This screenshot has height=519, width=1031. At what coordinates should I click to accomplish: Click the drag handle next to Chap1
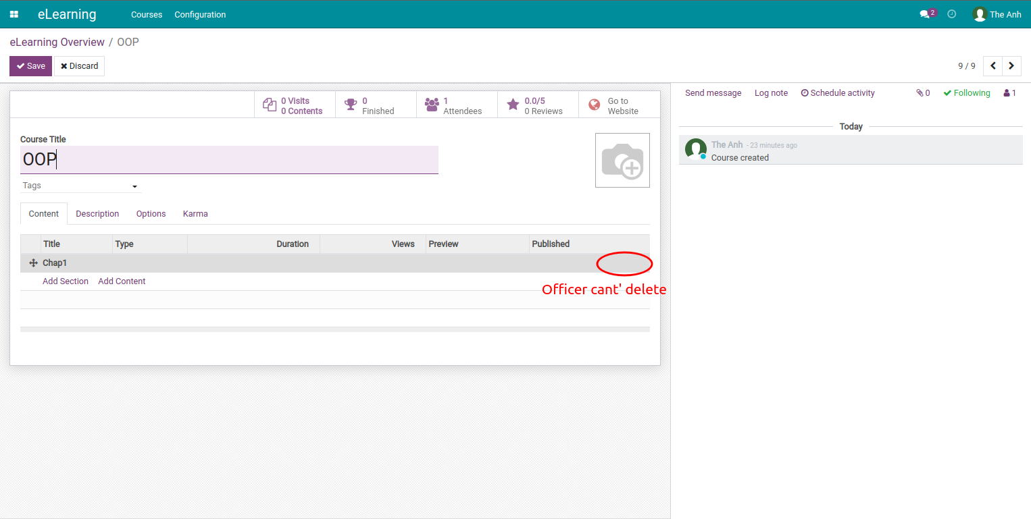(32, 263)
